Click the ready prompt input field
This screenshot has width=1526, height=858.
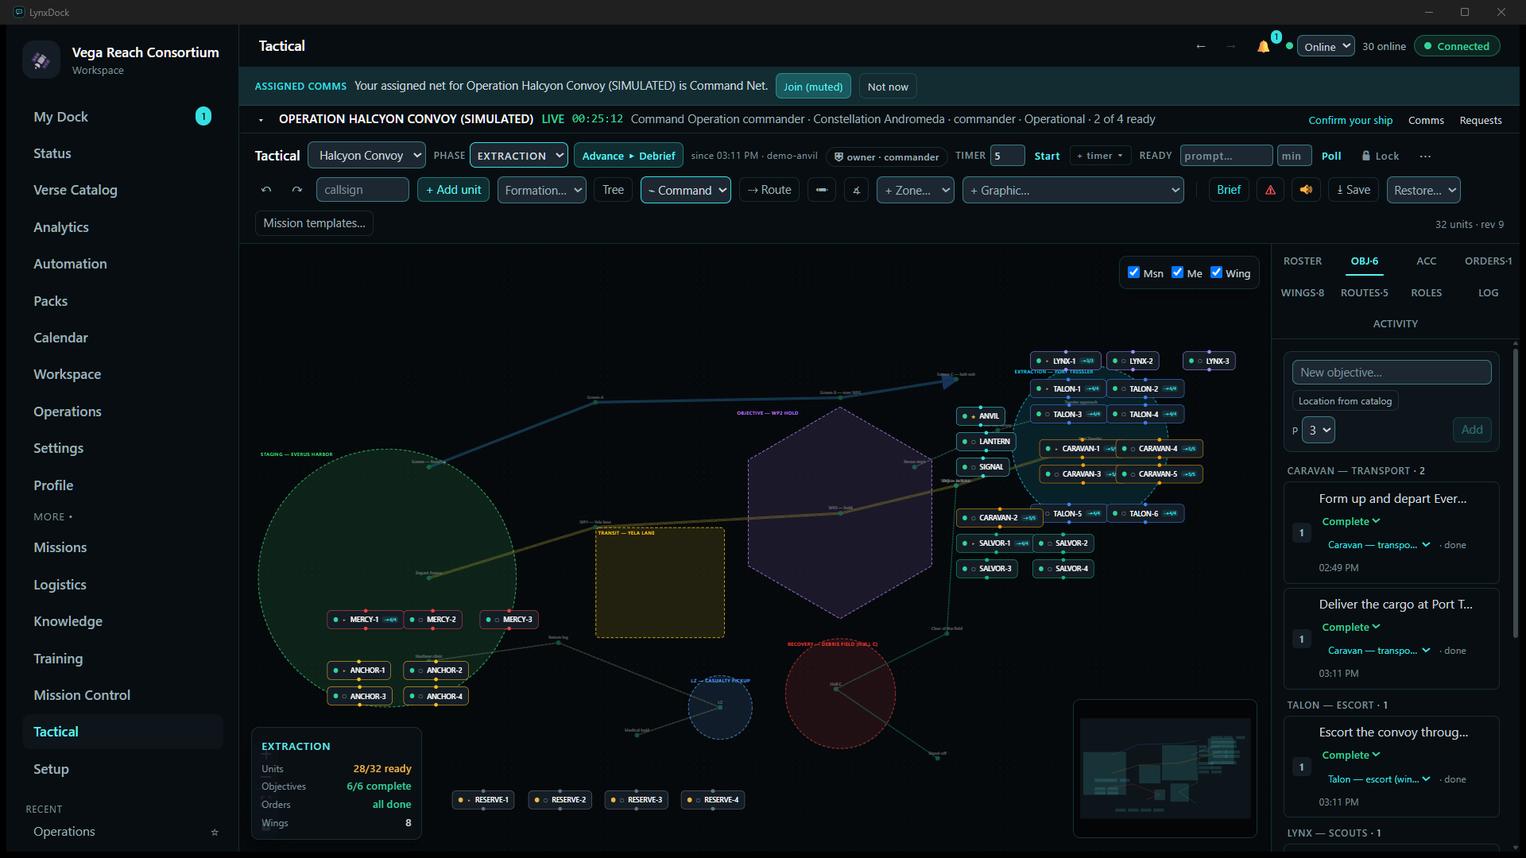(x=1226, y=156)
